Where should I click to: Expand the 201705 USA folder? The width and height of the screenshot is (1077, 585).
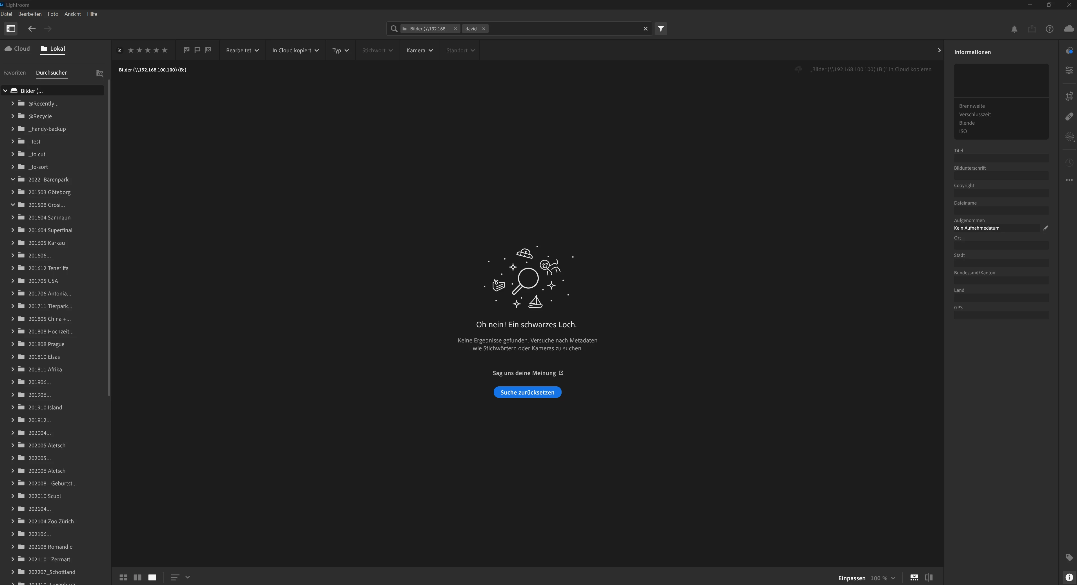[13, 281]
